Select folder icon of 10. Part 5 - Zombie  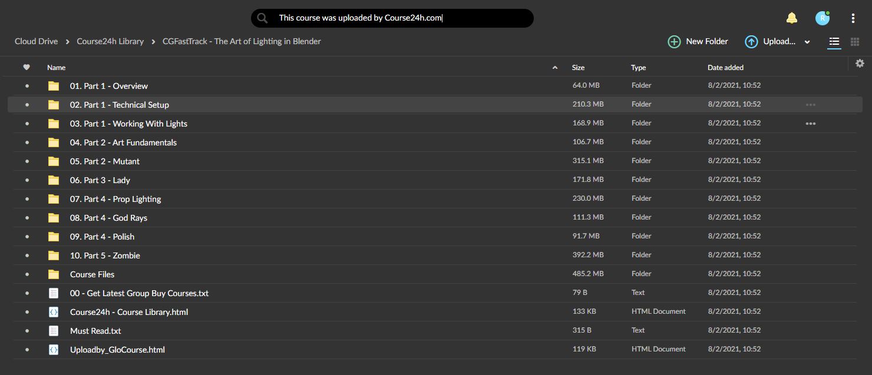[54, 255]
